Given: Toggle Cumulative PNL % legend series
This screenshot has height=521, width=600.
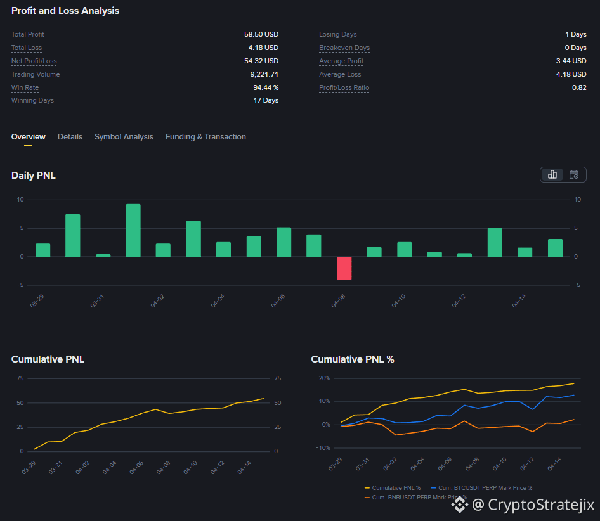Looking at the screenshot, I should coord(393,487).
